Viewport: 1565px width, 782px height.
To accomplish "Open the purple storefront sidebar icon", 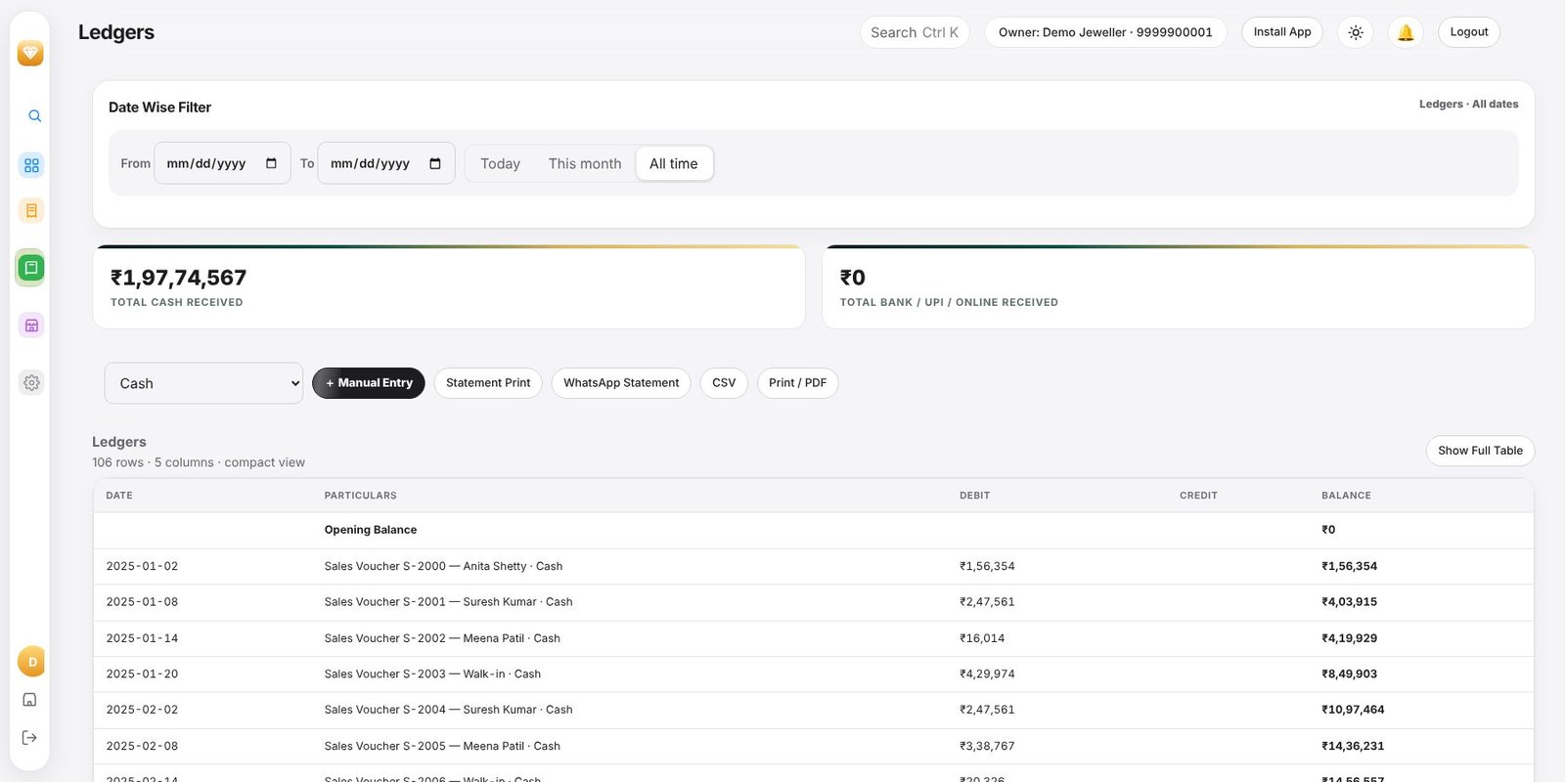I will [31, 326].
